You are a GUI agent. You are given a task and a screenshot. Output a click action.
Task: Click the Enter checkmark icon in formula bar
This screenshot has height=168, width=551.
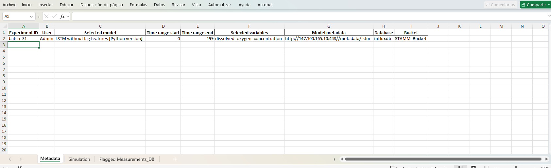[x=54, y=16]
